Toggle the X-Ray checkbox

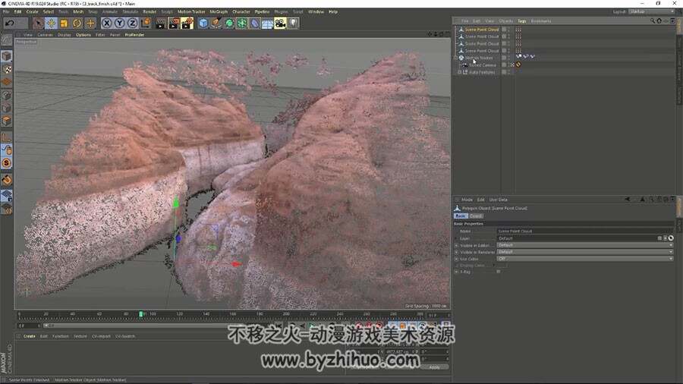(499, 272)
